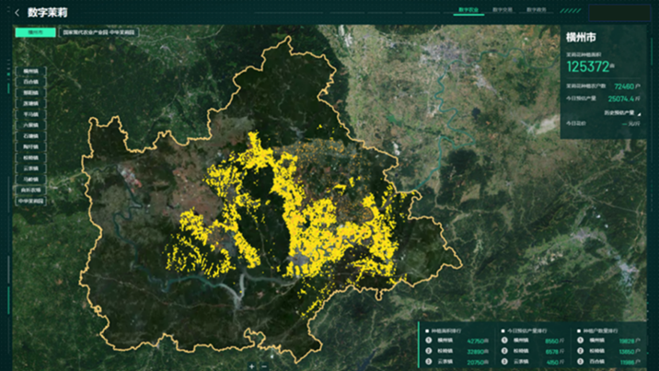659x371 pixels.
Task: Click rank 1 badge in 种植面积排行
Action: (x=428, y=340)
